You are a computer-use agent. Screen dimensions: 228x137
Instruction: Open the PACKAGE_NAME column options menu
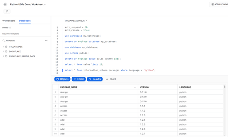pyautogui.click(x=135, y=87)
